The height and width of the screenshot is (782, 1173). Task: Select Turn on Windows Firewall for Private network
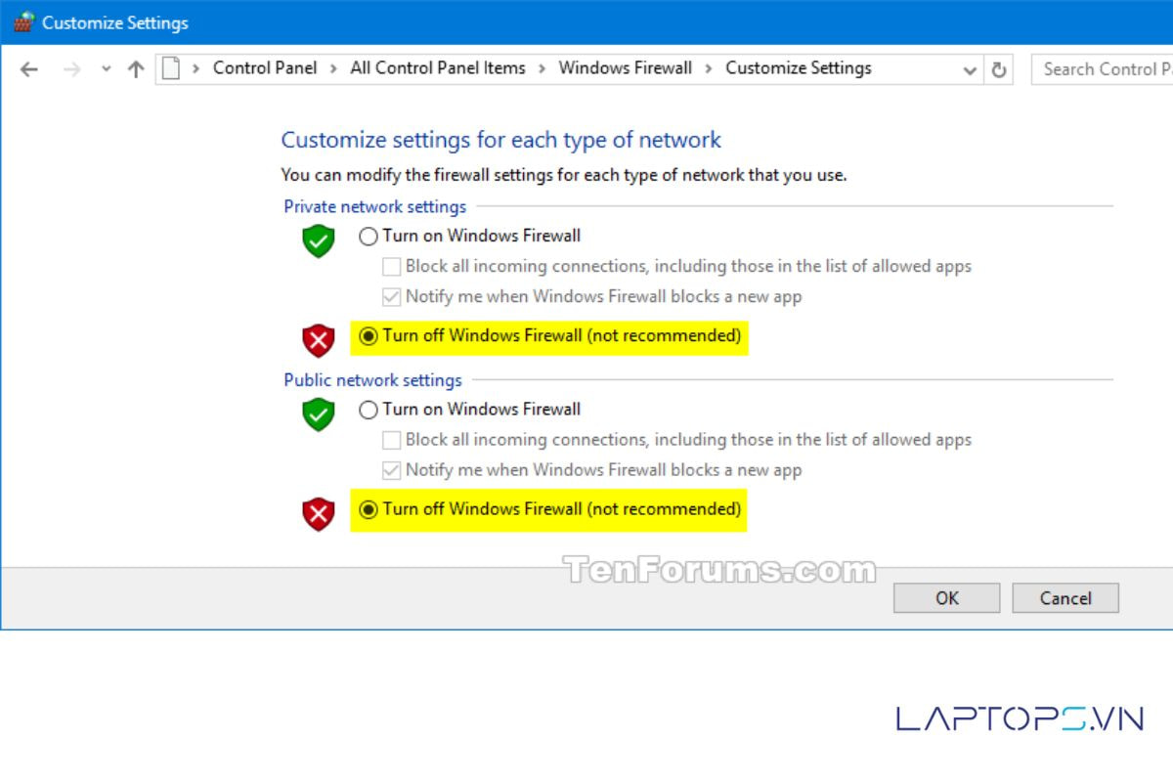pos(369,237)
